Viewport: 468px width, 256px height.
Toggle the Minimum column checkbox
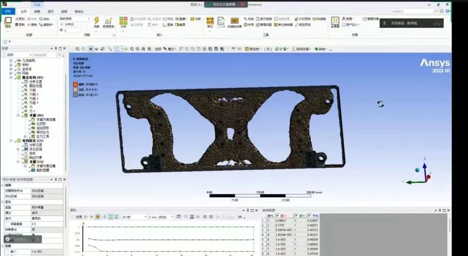click(278, 215)
